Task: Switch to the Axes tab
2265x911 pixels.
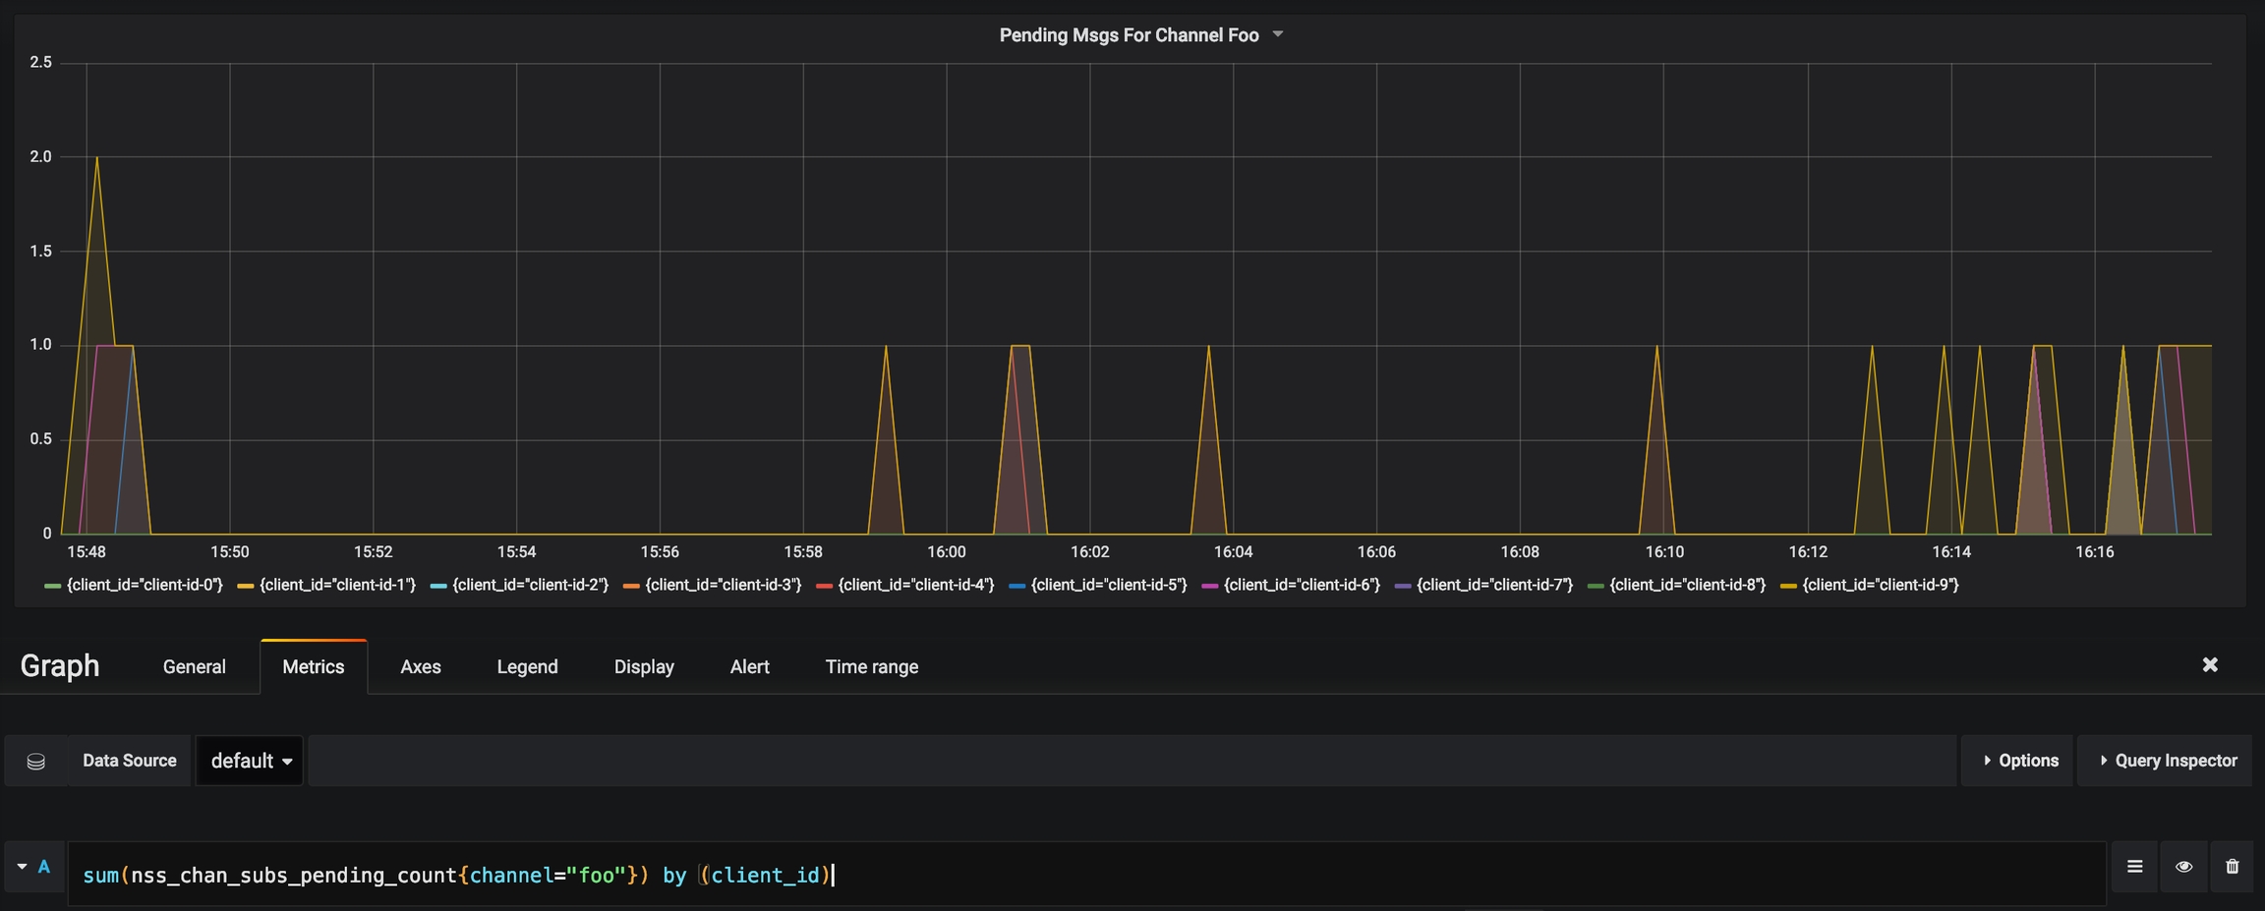Action: tap(420, 667)
